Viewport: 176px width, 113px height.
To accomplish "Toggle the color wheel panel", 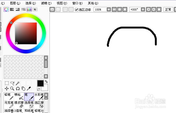I will (x=6, y=10).
